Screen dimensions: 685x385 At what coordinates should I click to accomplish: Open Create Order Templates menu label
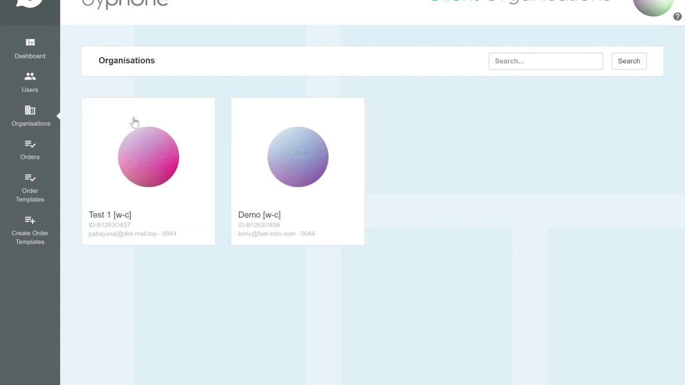pos(30,237)
